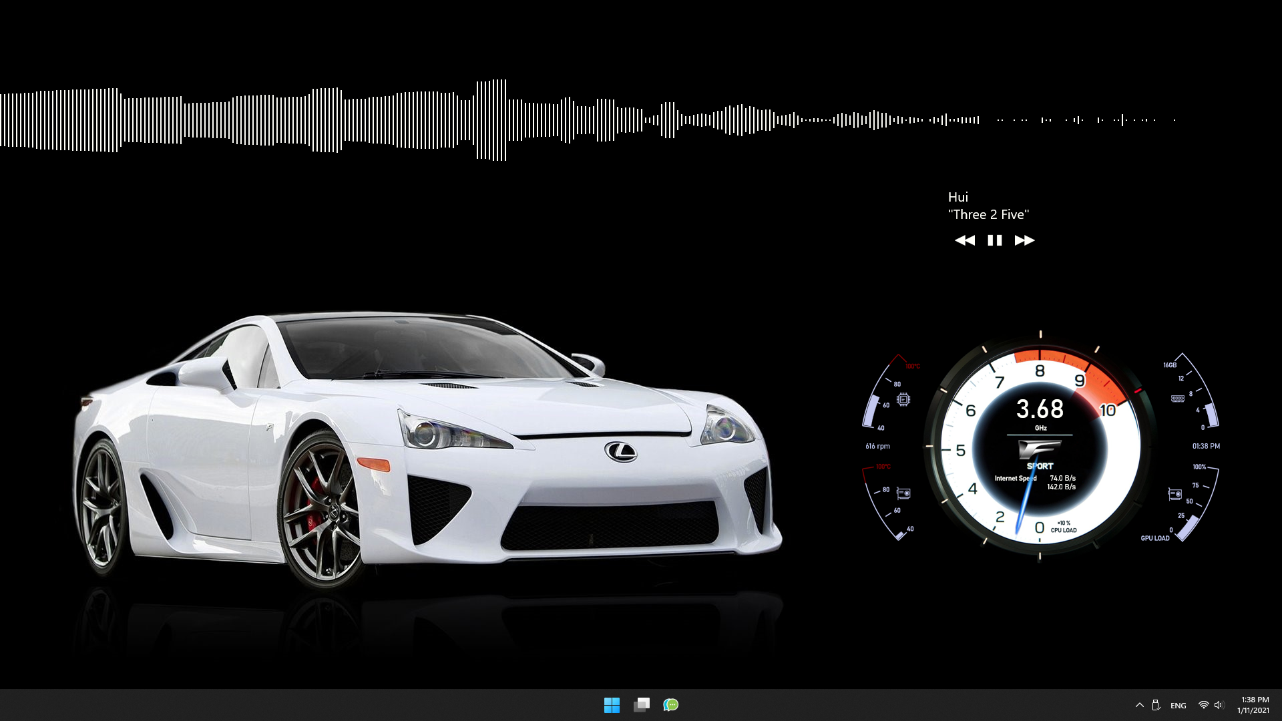
Task: Open the Start menu
Action: coord(612,705)
